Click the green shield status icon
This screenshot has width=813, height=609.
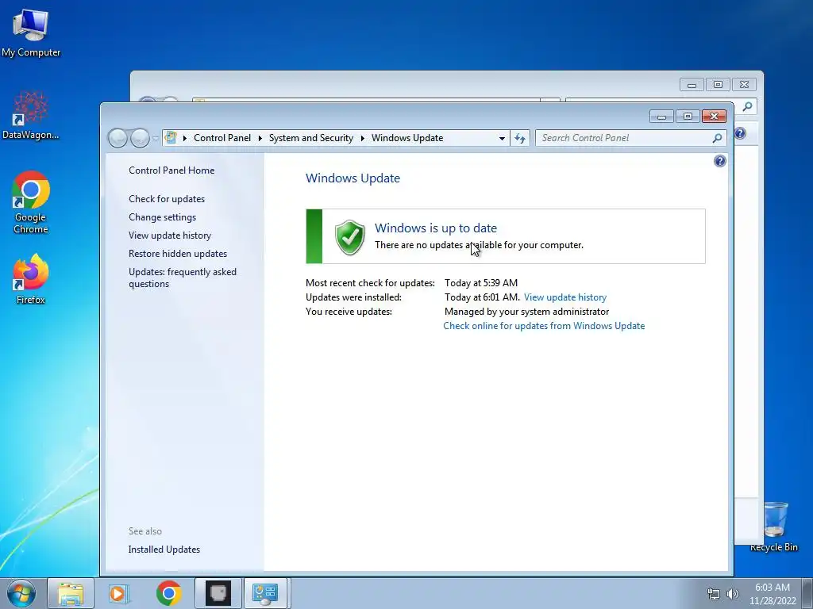(x=350, y=237)
